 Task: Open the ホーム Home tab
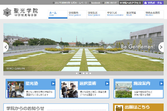pyautogui.click(x=58, y=14)
